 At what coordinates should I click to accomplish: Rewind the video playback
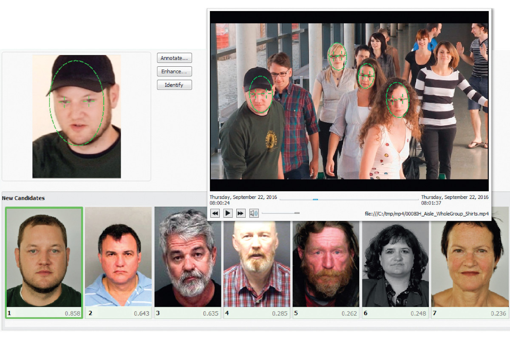(215, 213)
